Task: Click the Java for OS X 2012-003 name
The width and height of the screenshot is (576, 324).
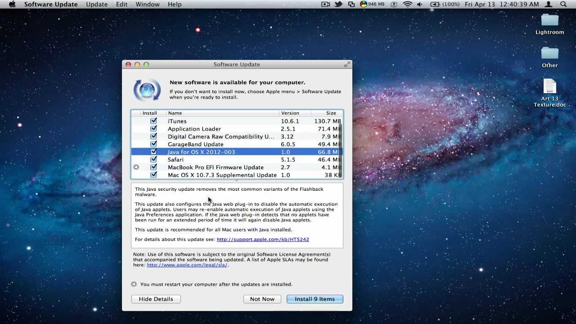Action: 201,152
